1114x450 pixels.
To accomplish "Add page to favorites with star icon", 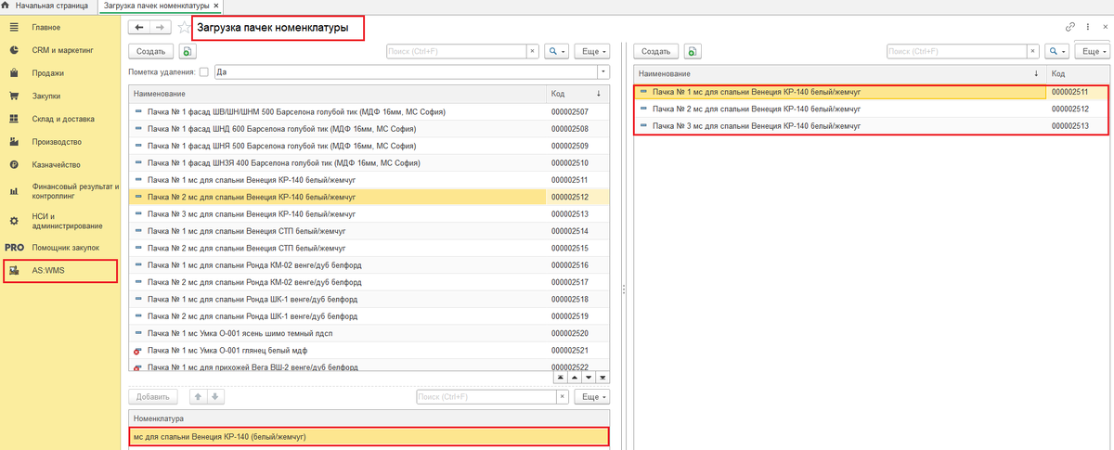I will pos(184,28).
